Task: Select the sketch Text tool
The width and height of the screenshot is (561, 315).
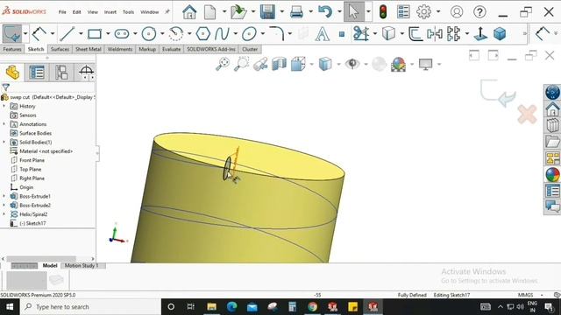Action: (322, 34)
